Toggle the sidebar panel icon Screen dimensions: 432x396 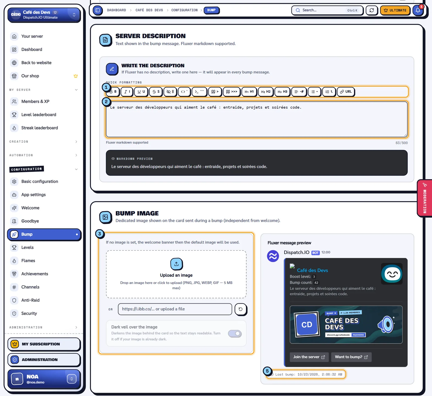tap(98, 10)
